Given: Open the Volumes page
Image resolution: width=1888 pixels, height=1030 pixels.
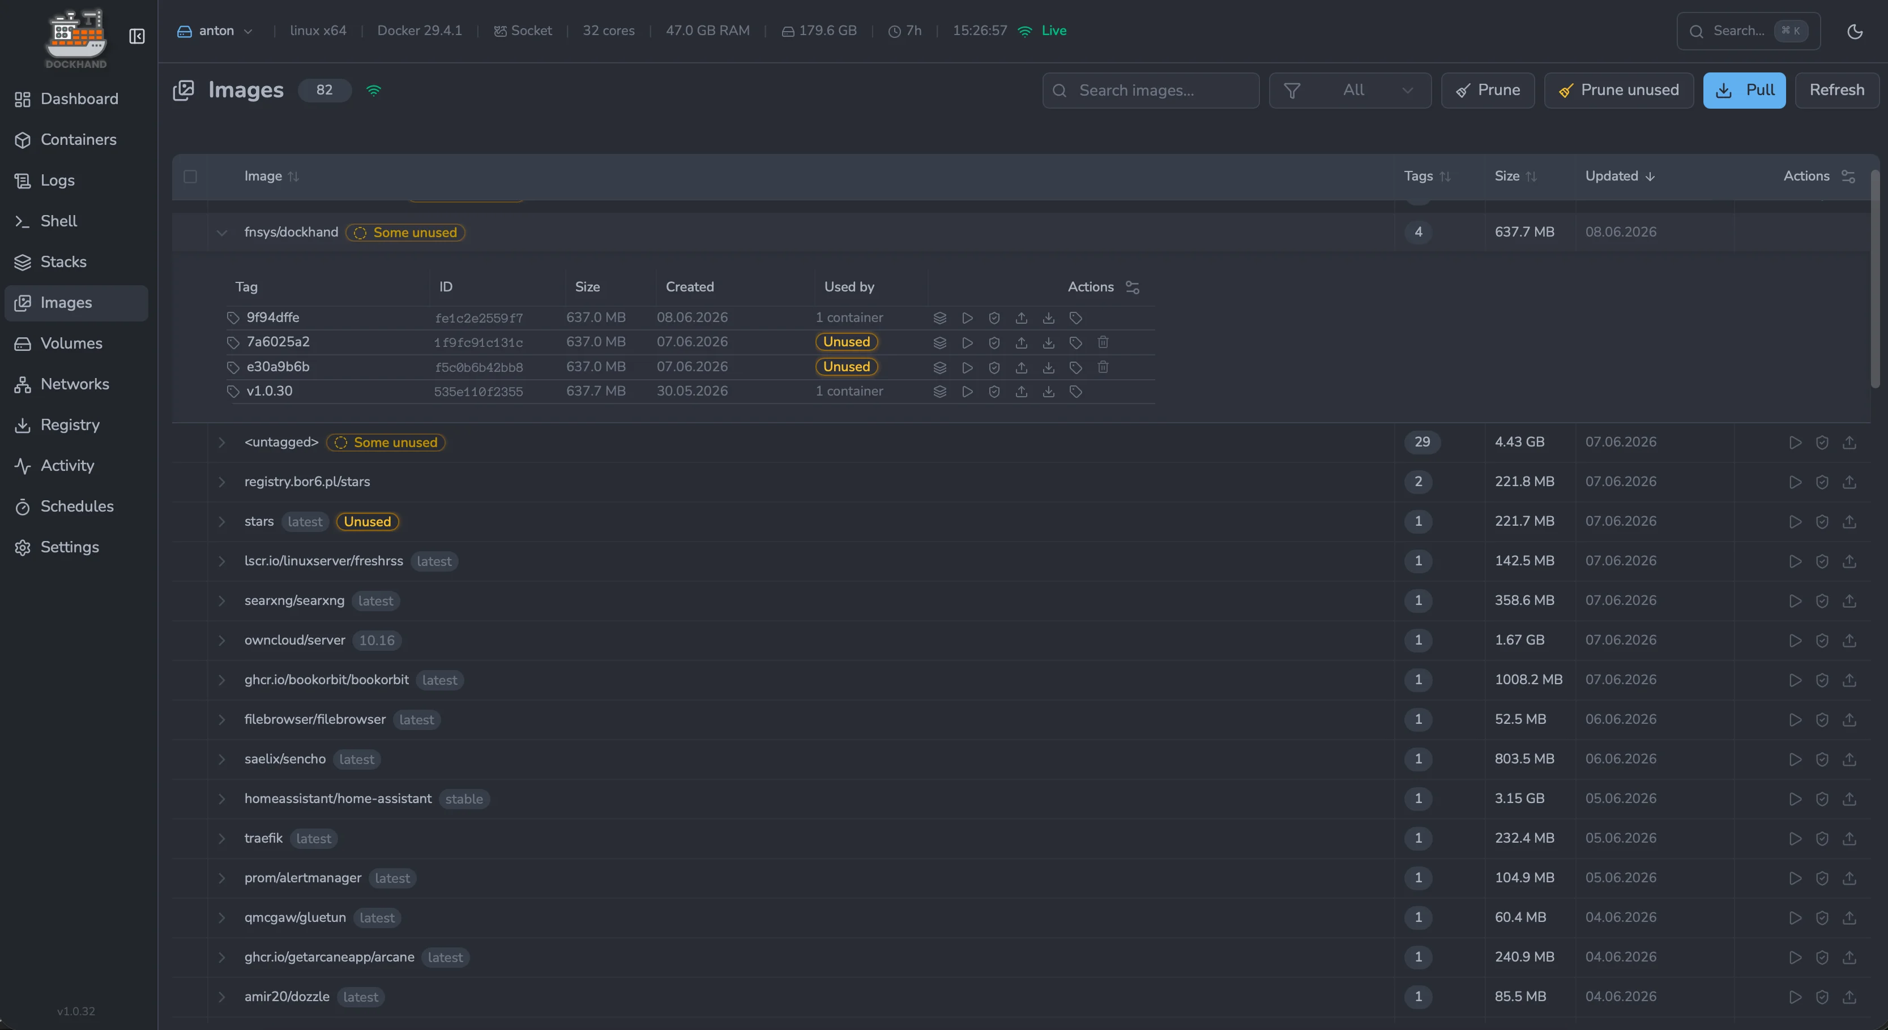Looking at the screenshot, I should tap(76, 344).
